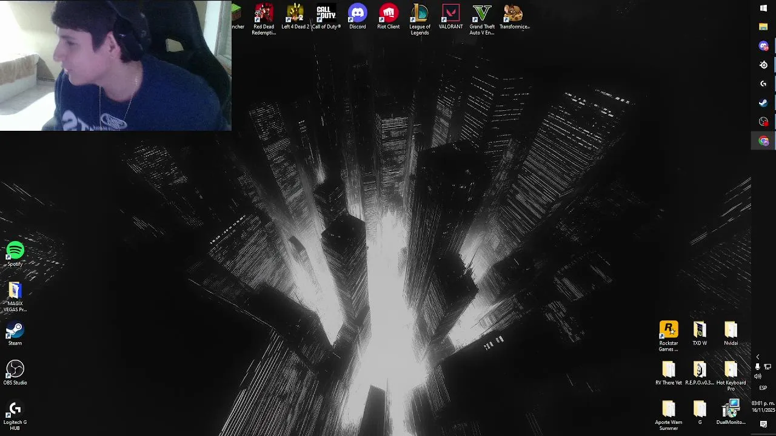
Task: Select the R.E.P.O.v0.3 folder
Action: [700, 373]
